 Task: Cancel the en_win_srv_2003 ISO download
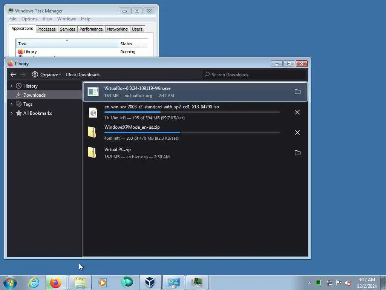pos(297,112)
